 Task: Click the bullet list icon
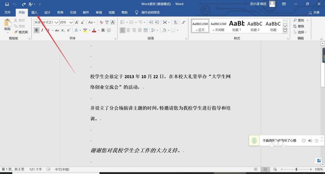click(123, 22)
